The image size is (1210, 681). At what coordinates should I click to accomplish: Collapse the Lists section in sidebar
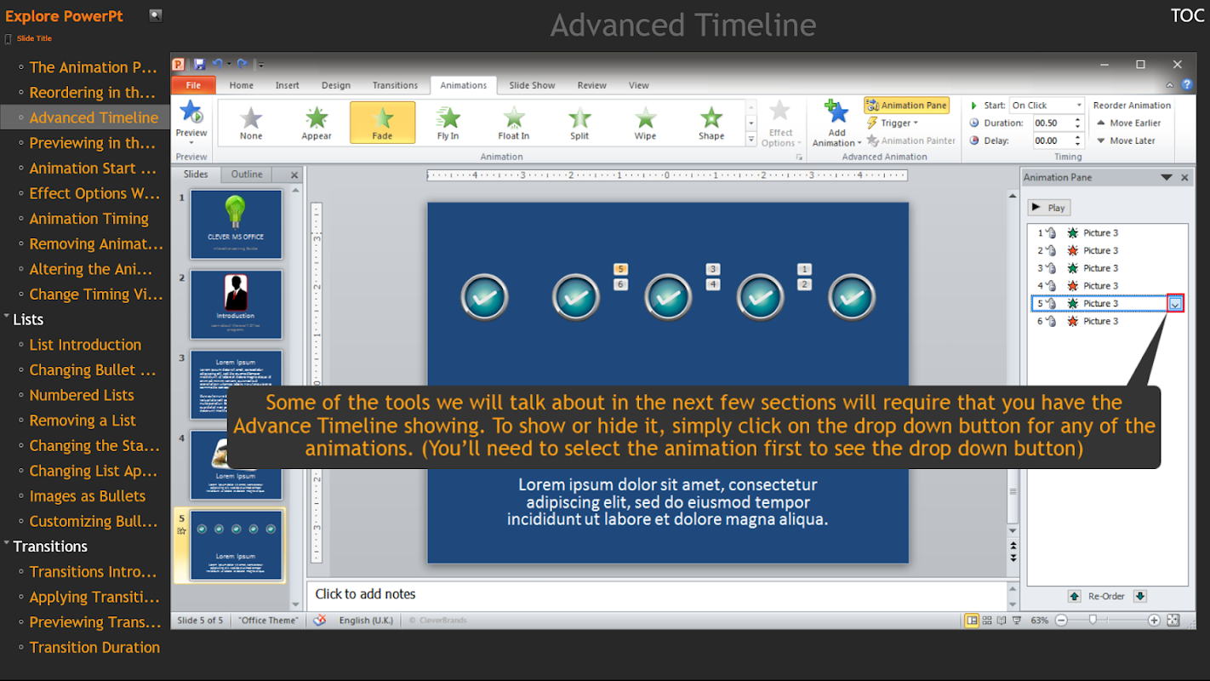click(7, 319)
